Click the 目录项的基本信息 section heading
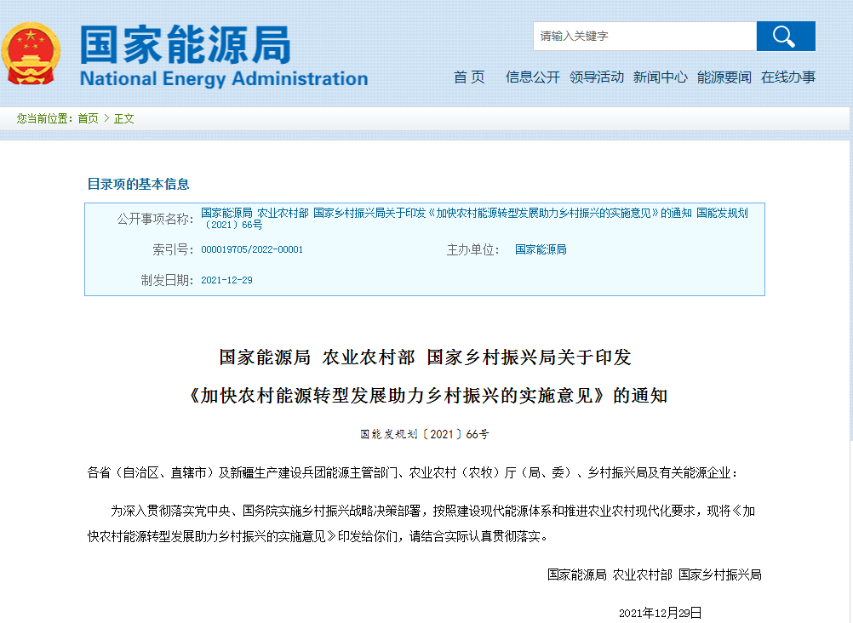This screenshot has height=623, width=853. [x=138, y=184]
